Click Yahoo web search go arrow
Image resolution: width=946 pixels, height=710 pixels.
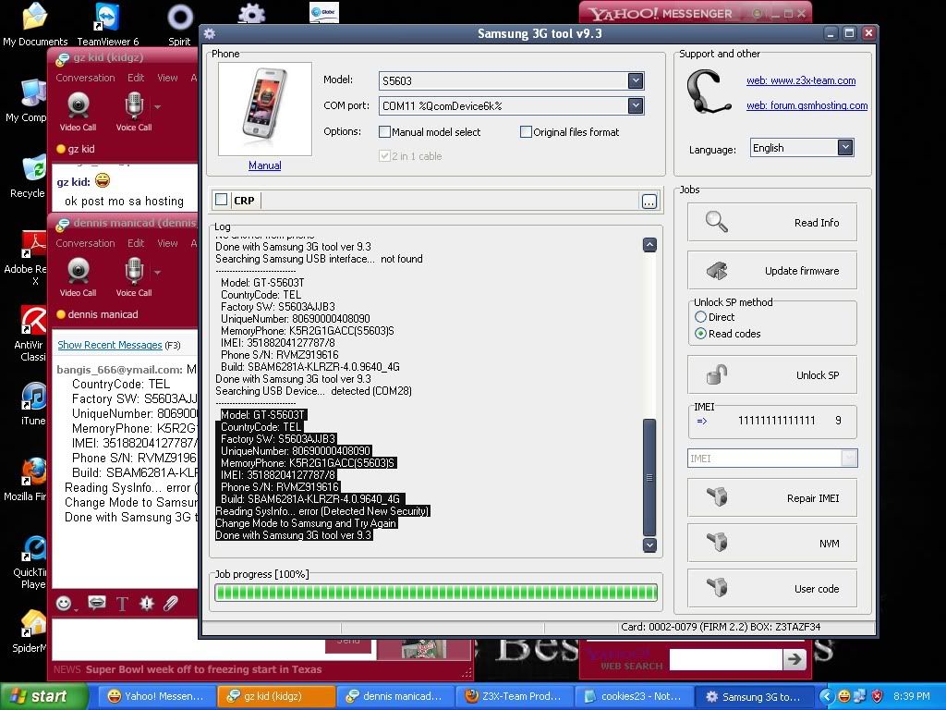point(794,659)
